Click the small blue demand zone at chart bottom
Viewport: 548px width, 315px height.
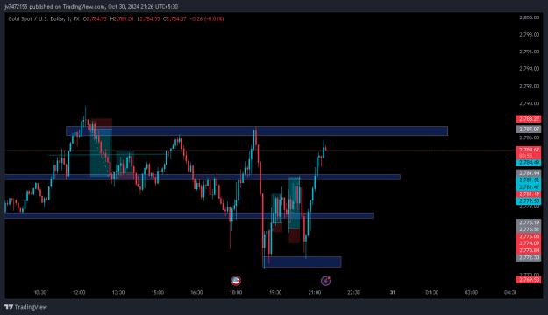(302, 262)
